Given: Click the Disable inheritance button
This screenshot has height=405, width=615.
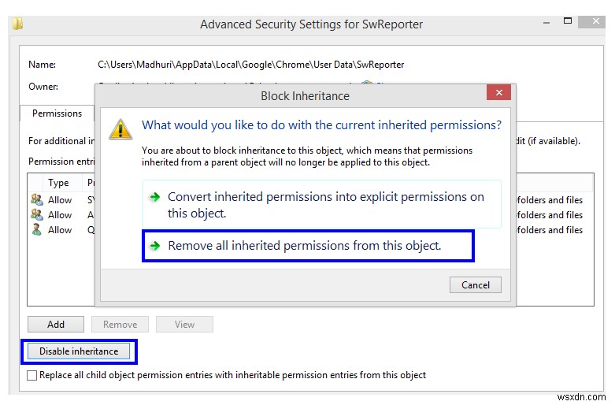Looking at the screenshot, I should click(x=79, y=351).
